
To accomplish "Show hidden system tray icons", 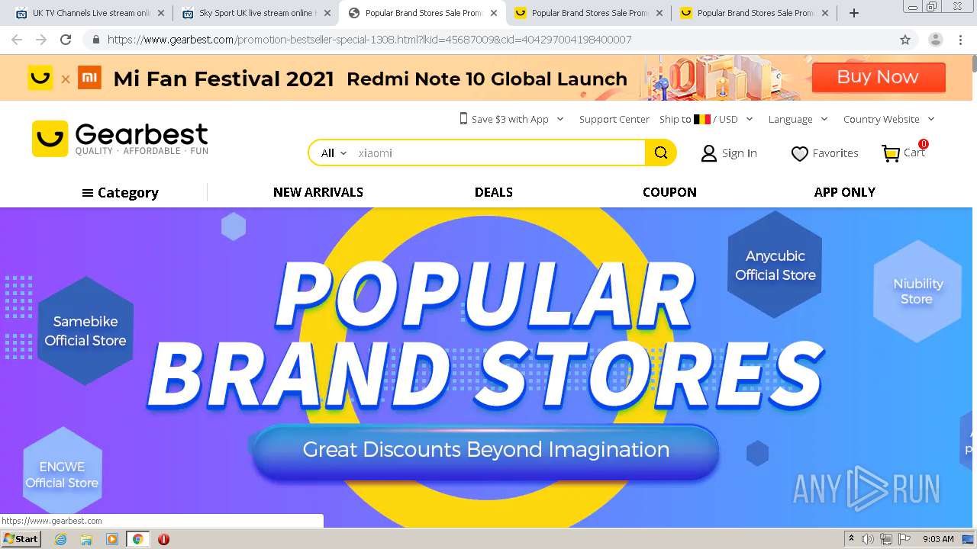I will click(852, 539).
